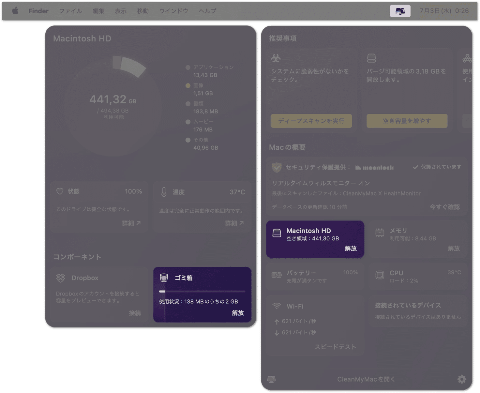Click 保護されています status

tap(437, 167)
